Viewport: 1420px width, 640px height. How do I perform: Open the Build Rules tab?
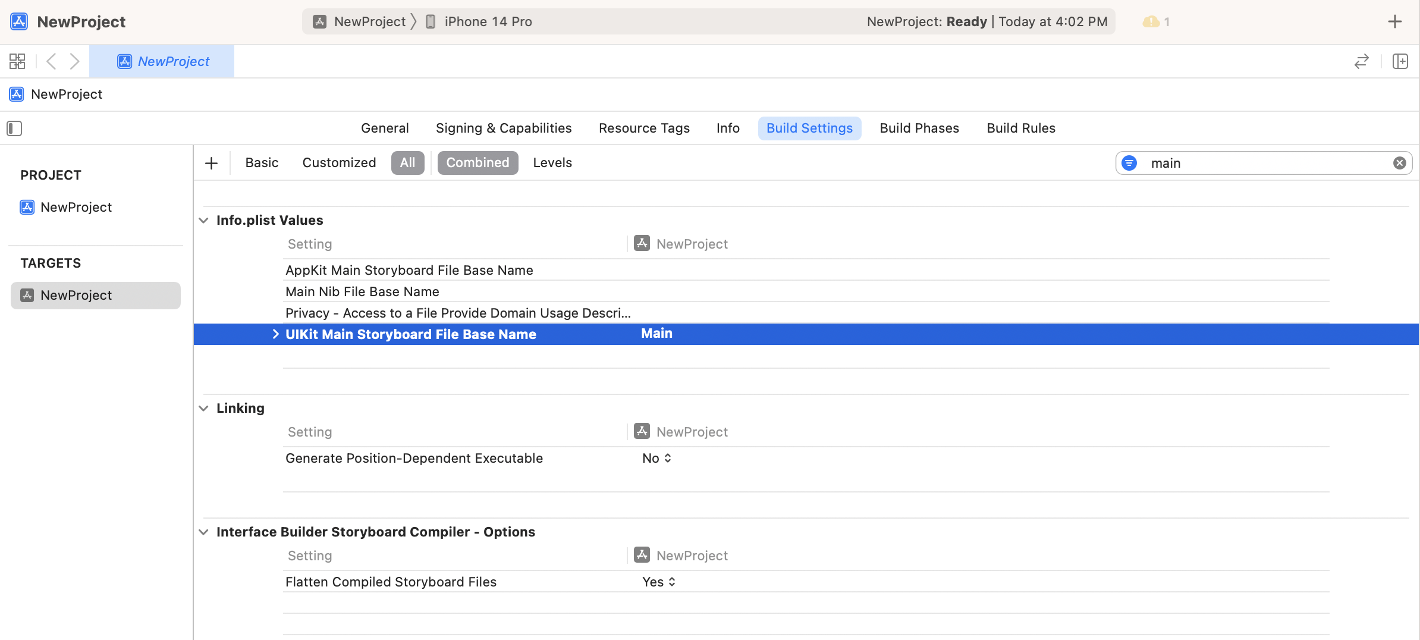pyautogui.click(x=1021, y=128)
